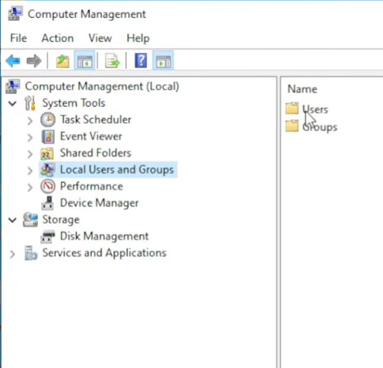Click the Export List toolbar icon
Screen dimensions: 383x368
(112, 61)
